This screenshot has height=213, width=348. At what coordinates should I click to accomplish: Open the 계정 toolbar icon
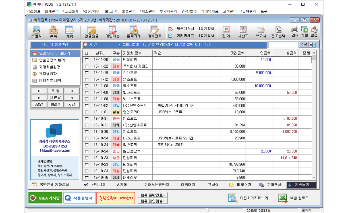click(70, 32)
